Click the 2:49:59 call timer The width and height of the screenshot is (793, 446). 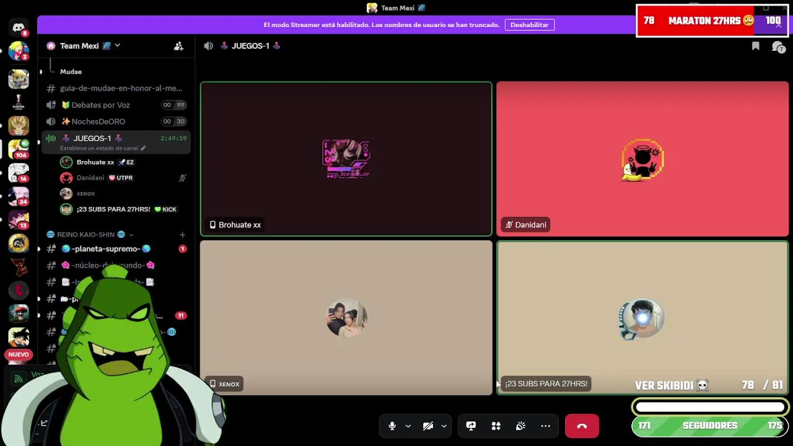coord(173,138)
